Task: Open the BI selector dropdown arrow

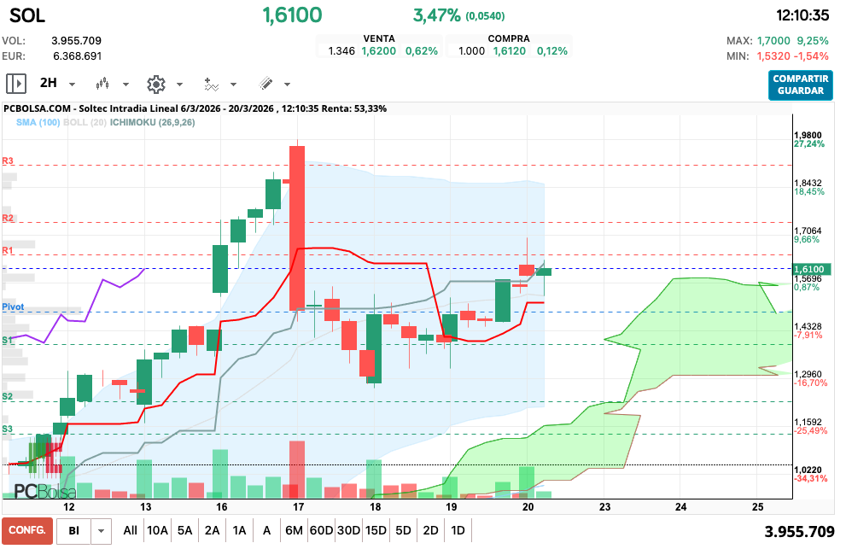Action: click(102, 531)
